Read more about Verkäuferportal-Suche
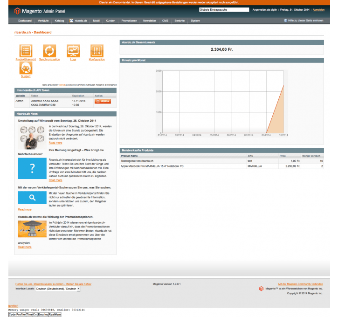338x317 pixels. pyautogui.click(x=25, y=209)
